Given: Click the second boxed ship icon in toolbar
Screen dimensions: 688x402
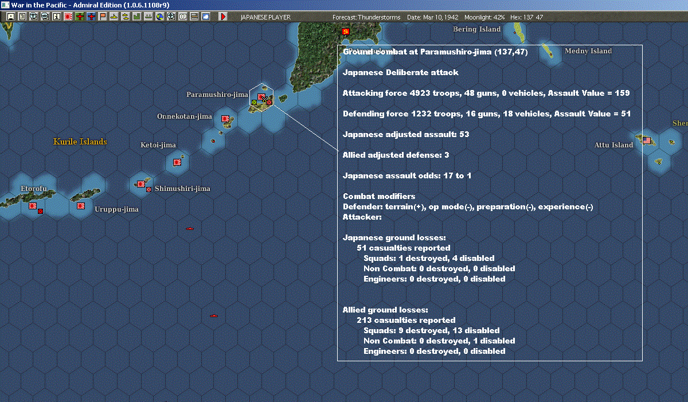Looking at the screenshot, I should click(x=45, y=17).
